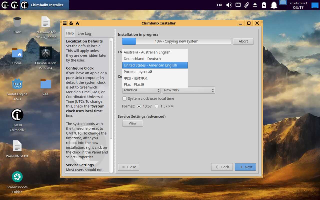Open the network ethernet tray icon
This screenshot has width=320, height=200.
[x=238, y=5]
